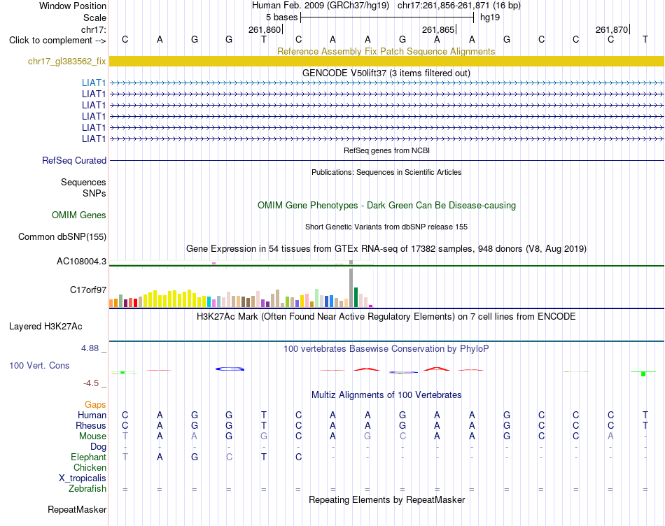Open the 'OMIM Genes' track label
Viewport: 665px width, 526px height.
(x=78, y=215)
